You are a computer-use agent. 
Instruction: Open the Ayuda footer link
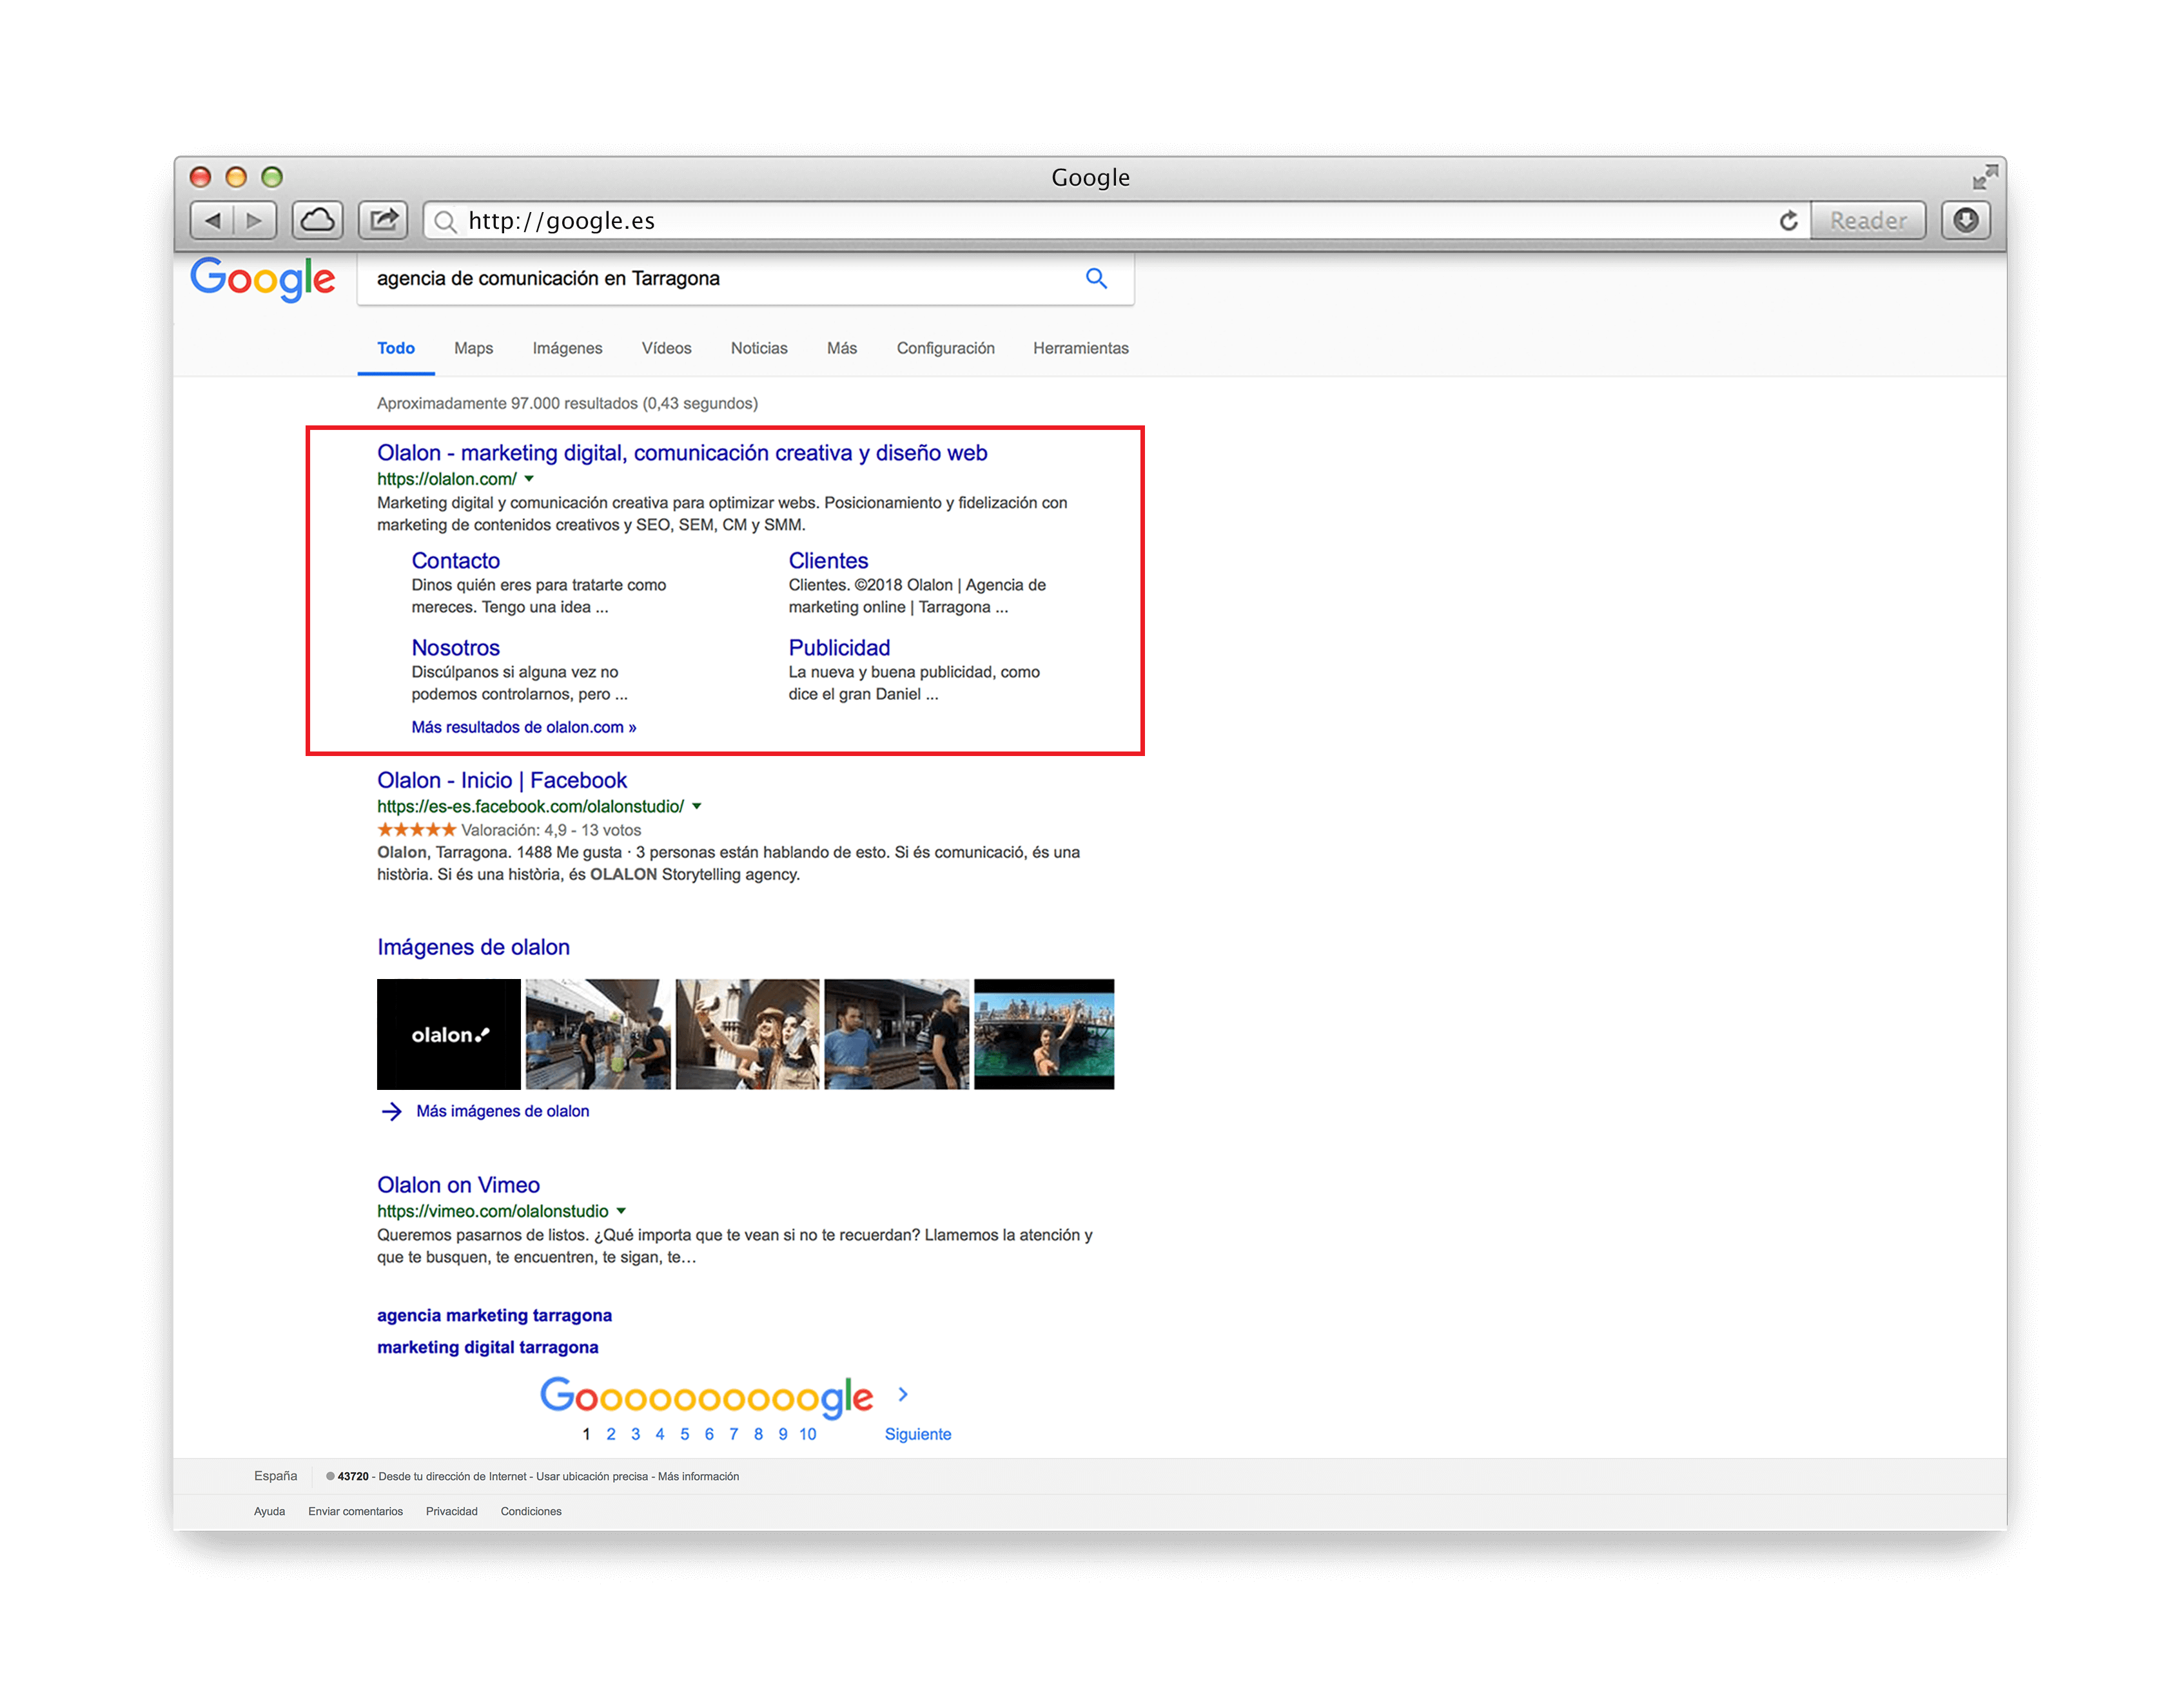tap(269, 1511)
